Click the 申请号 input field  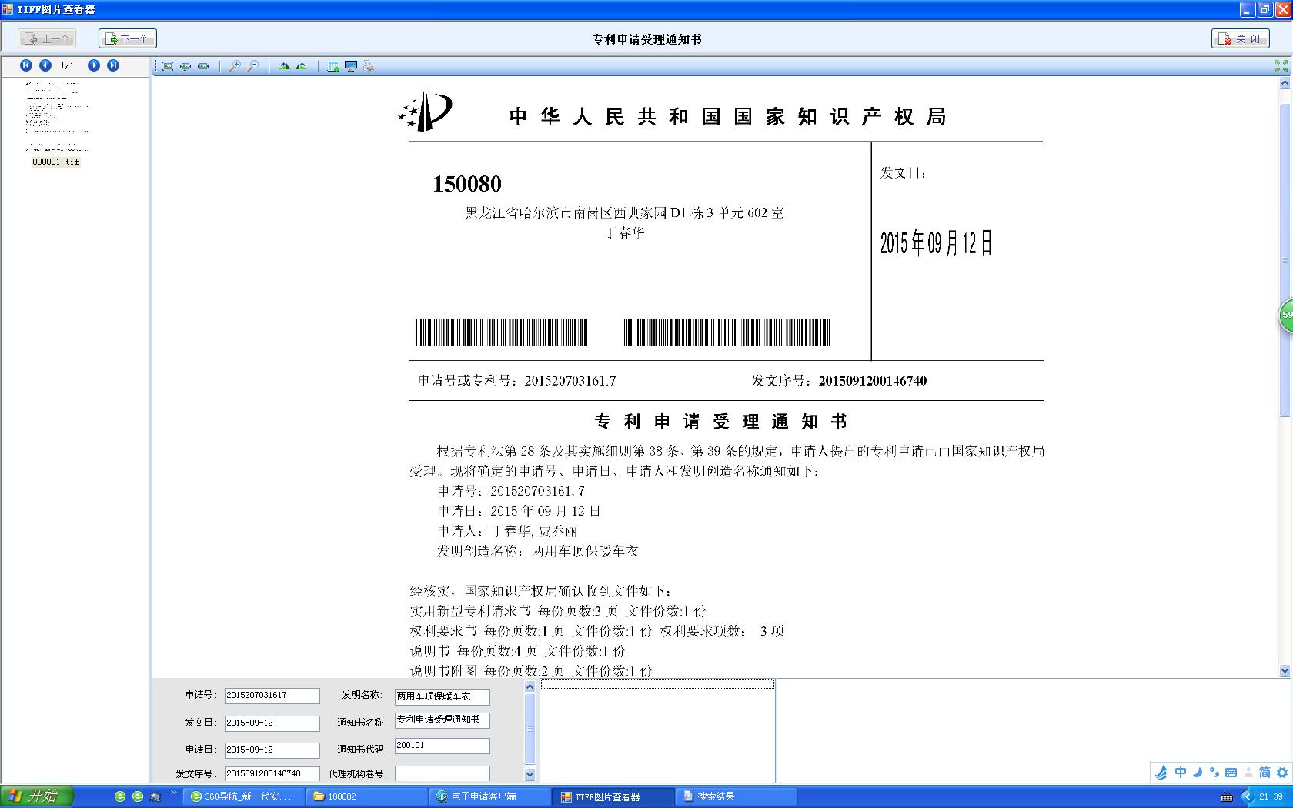272,696
